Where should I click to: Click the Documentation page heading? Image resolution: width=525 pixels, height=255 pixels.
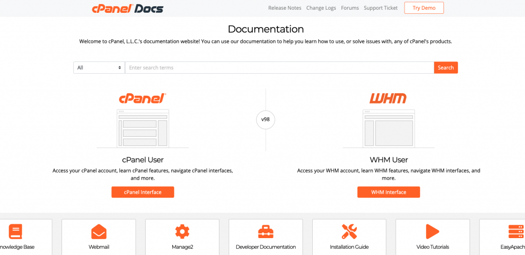click(x=266, y=29)
